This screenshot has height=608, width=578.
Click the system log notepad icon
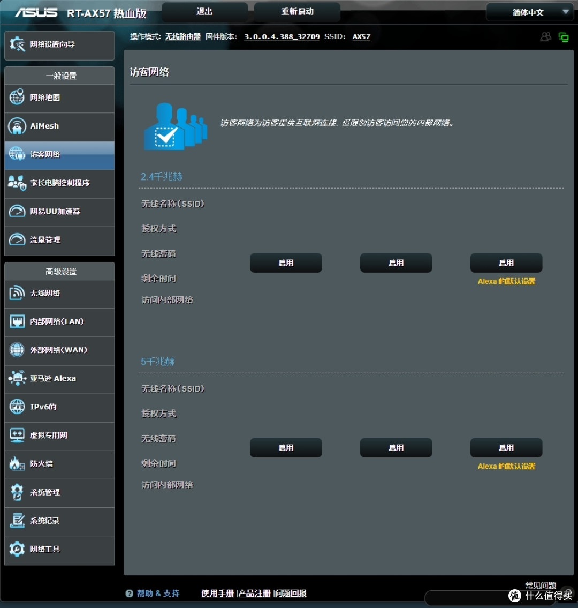tap(17, 520)
